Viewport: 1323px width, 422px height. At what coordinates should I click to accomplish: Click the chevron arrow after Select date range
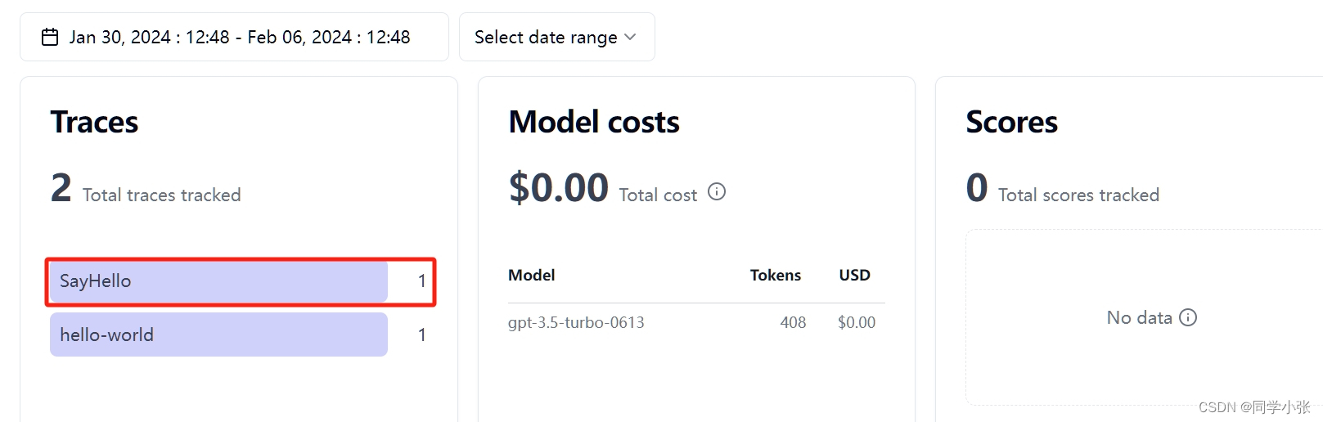(x=630, y=37)
